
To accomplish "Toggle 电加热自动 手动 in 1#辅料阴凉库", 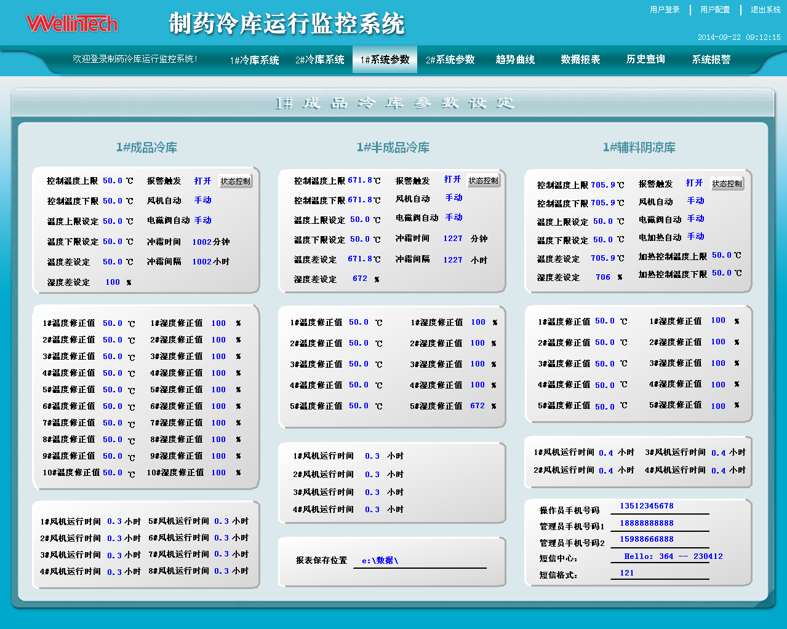I will [x=695, y=237].
